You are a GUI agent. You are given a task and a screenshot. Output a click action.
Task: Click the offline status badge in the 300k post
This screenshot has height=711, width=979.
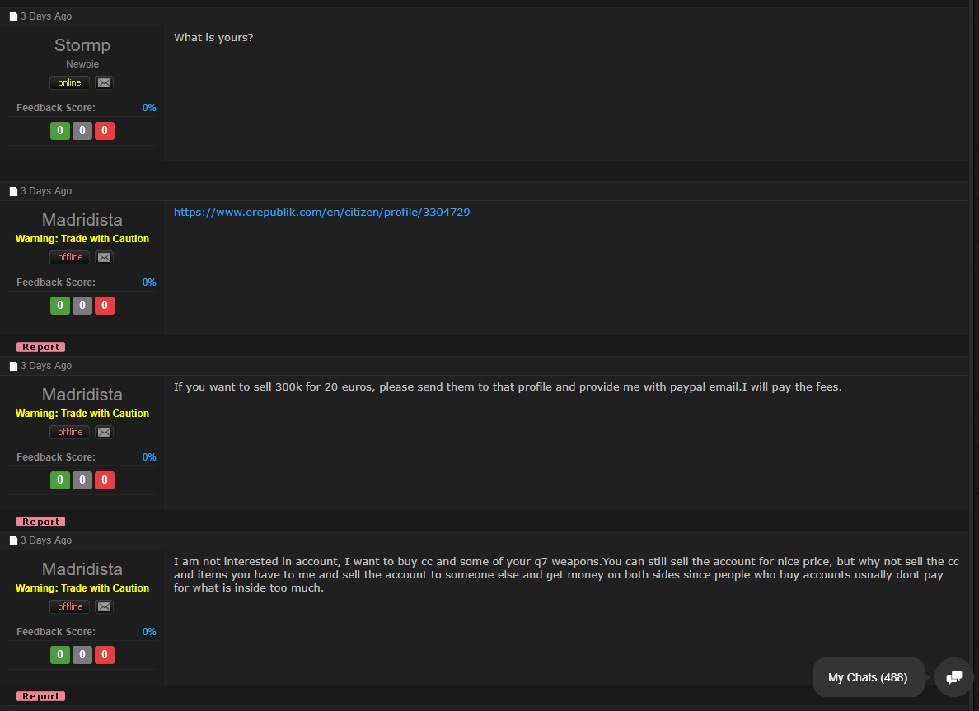point(70,432)
